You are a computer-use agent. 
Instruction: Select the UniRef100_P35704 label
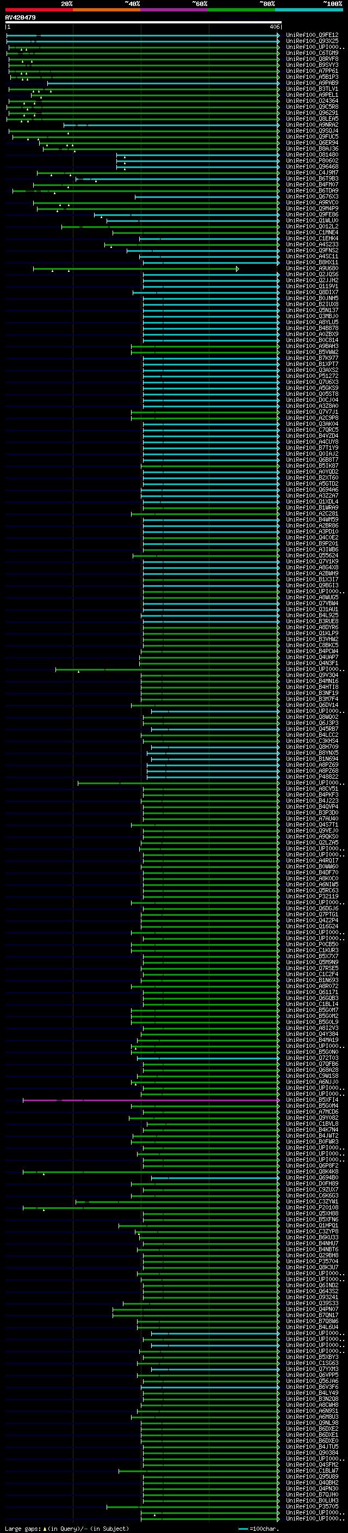click(x=312, y=1262)
